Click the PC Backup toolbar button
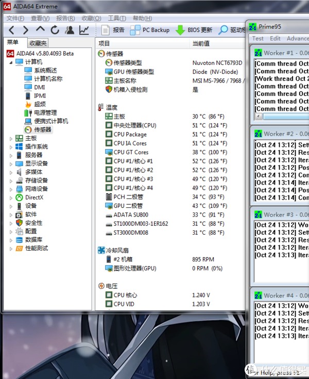 (150, 30)
